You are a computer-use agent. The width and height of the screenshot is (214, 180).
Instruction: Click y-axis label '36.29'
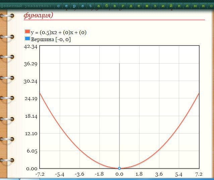(x=31, y=64)
